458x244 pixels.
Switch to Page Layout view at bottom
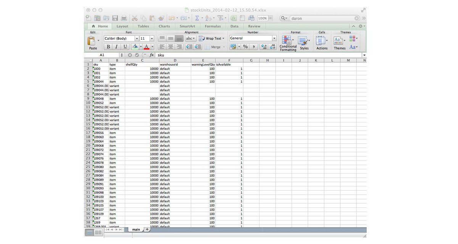click(x=98, y=232)
